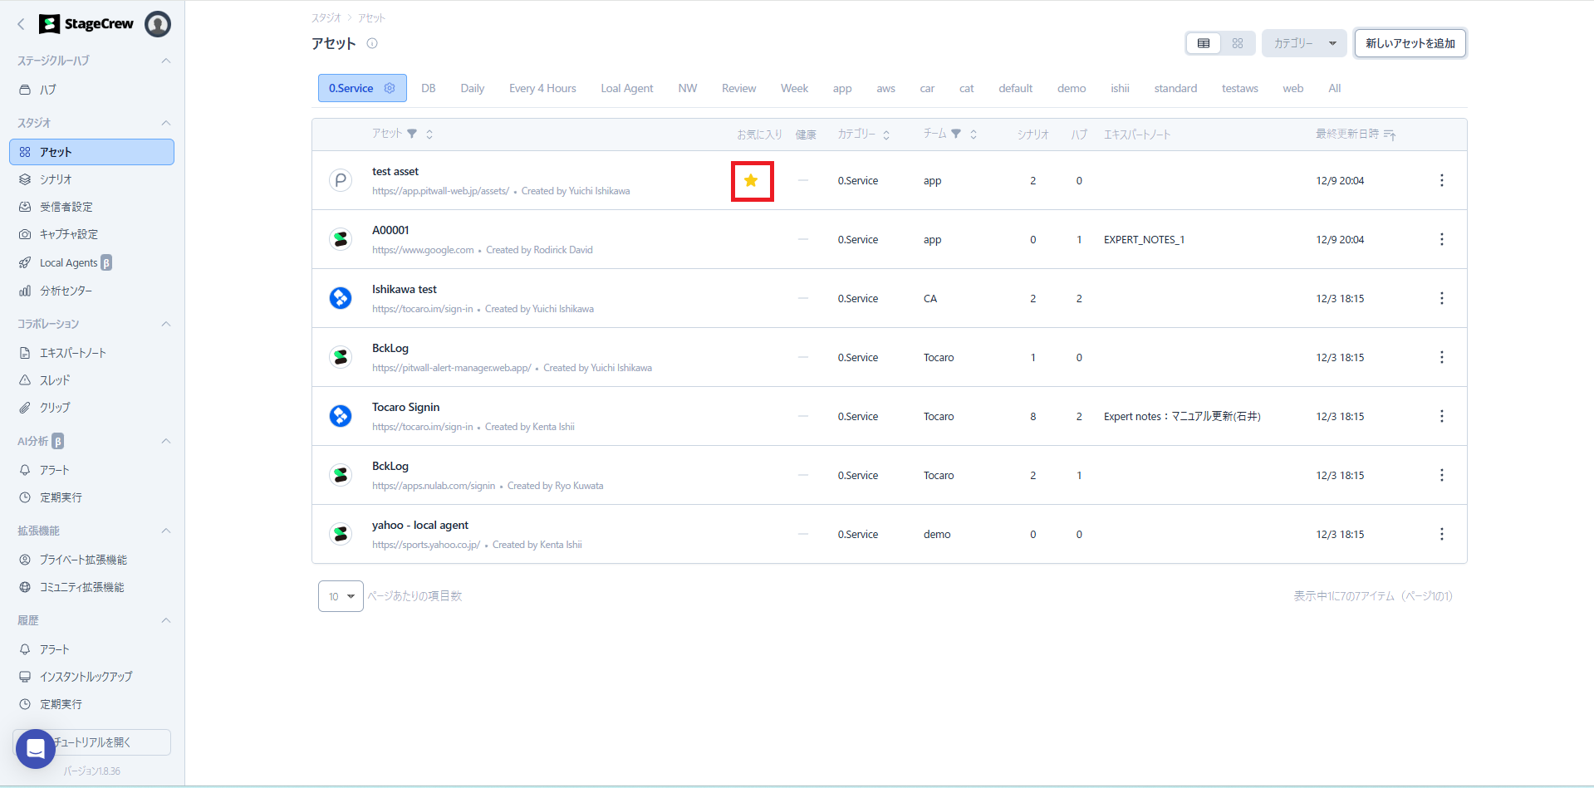Screen dimensions: 1594x788
Task: Sort by 最終更新日時 column
Action: pyautogui.click(x=1390, y=135)
